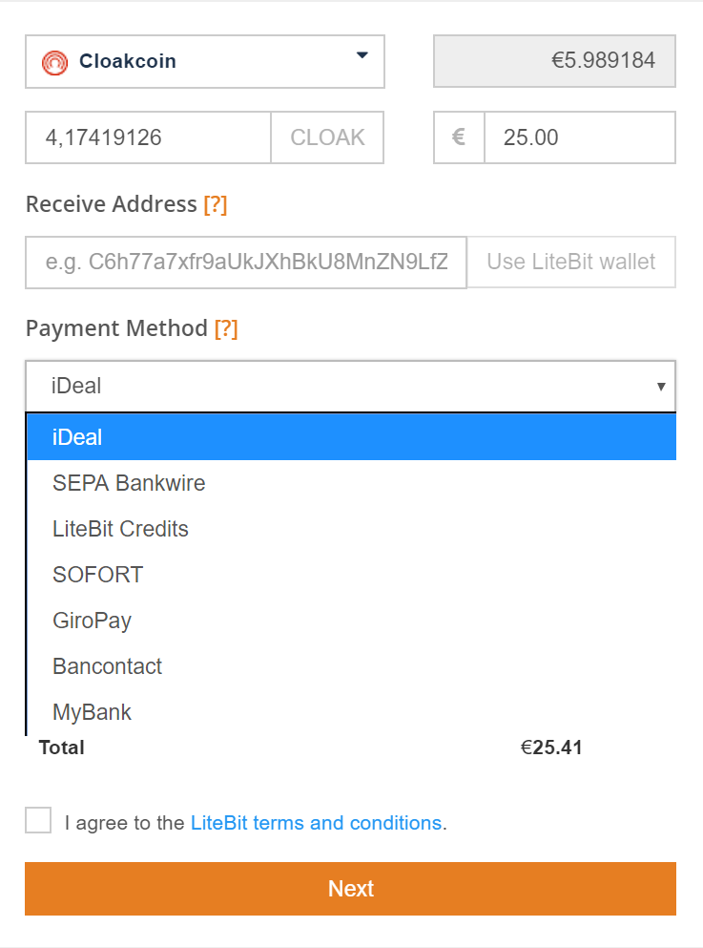Expand the cryptocurrency selector dropdown
This screenshot has height=948, width=703.
[362, 57]
